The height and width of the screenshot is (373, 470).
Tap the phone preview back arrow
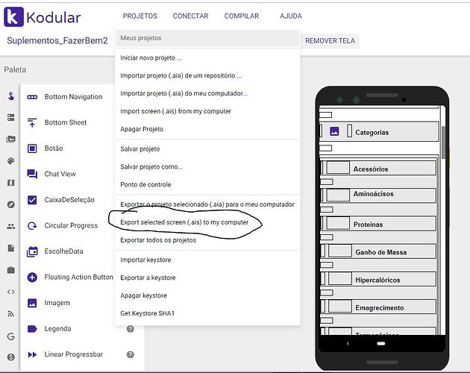[348, 344]
